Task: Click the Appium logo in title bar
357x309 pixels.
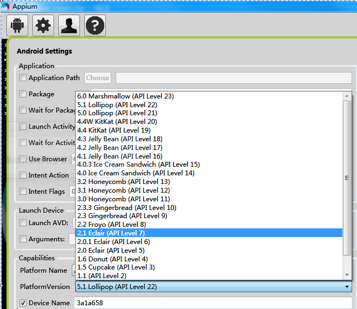Action: click(5, 6)
